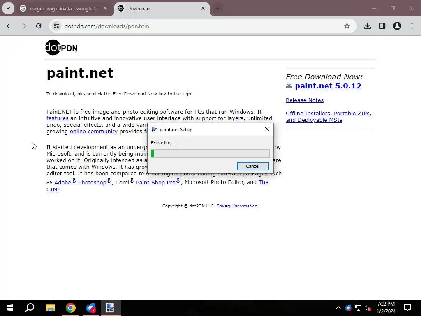Viewport: 421px width, 316px height.
Task: Open the Release Notes link
Action: point(305,100)
